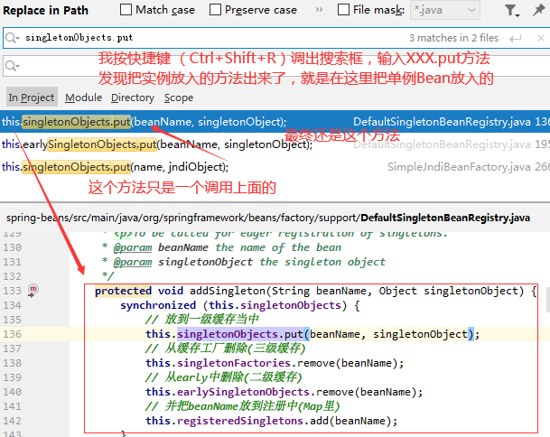Image resolution: width=550 pixels, height=437 pixels.
Task: Pin the Replace in Path dialog
Action: click(539, 10)
